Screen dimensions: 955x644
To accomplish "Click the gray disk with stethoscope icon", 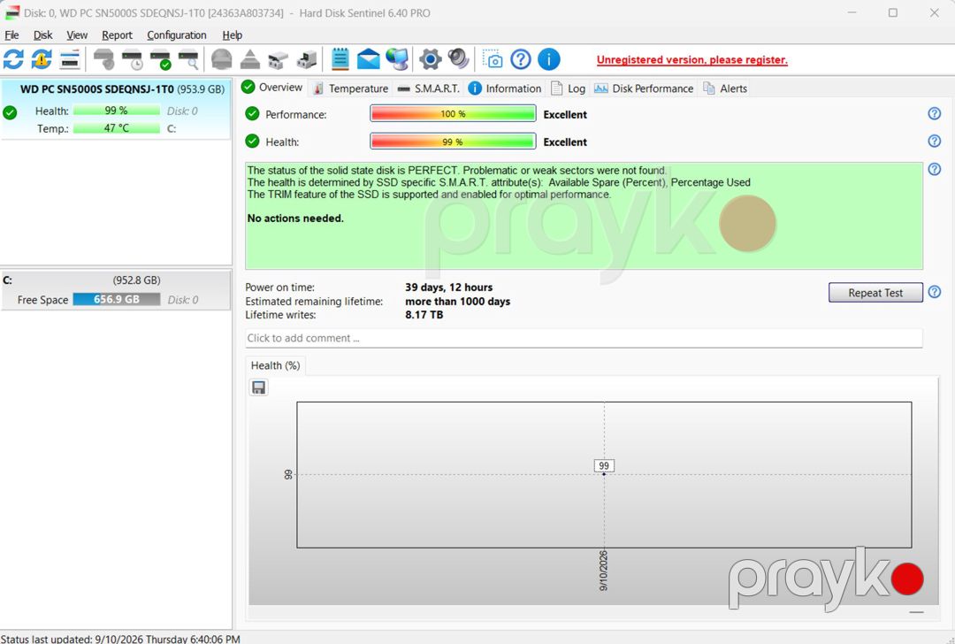I will tap(103, 59).
